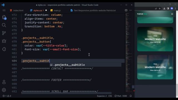Switch to the styles.css tab
Image resolution: width=178 pixels, height=100 pixels.
39,11
